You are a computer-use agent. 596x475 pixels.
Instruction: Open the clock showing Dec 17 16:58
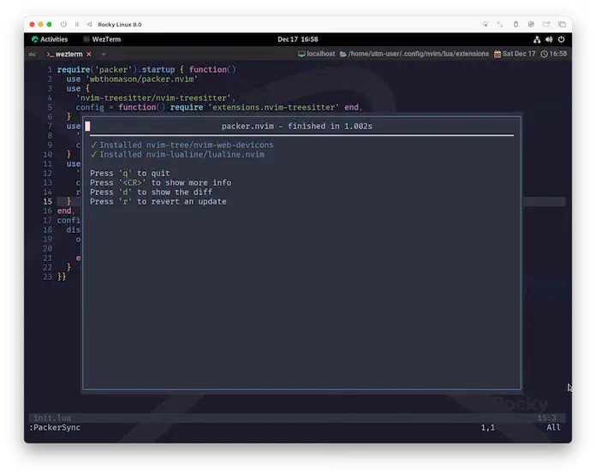[x=298, y=39]
